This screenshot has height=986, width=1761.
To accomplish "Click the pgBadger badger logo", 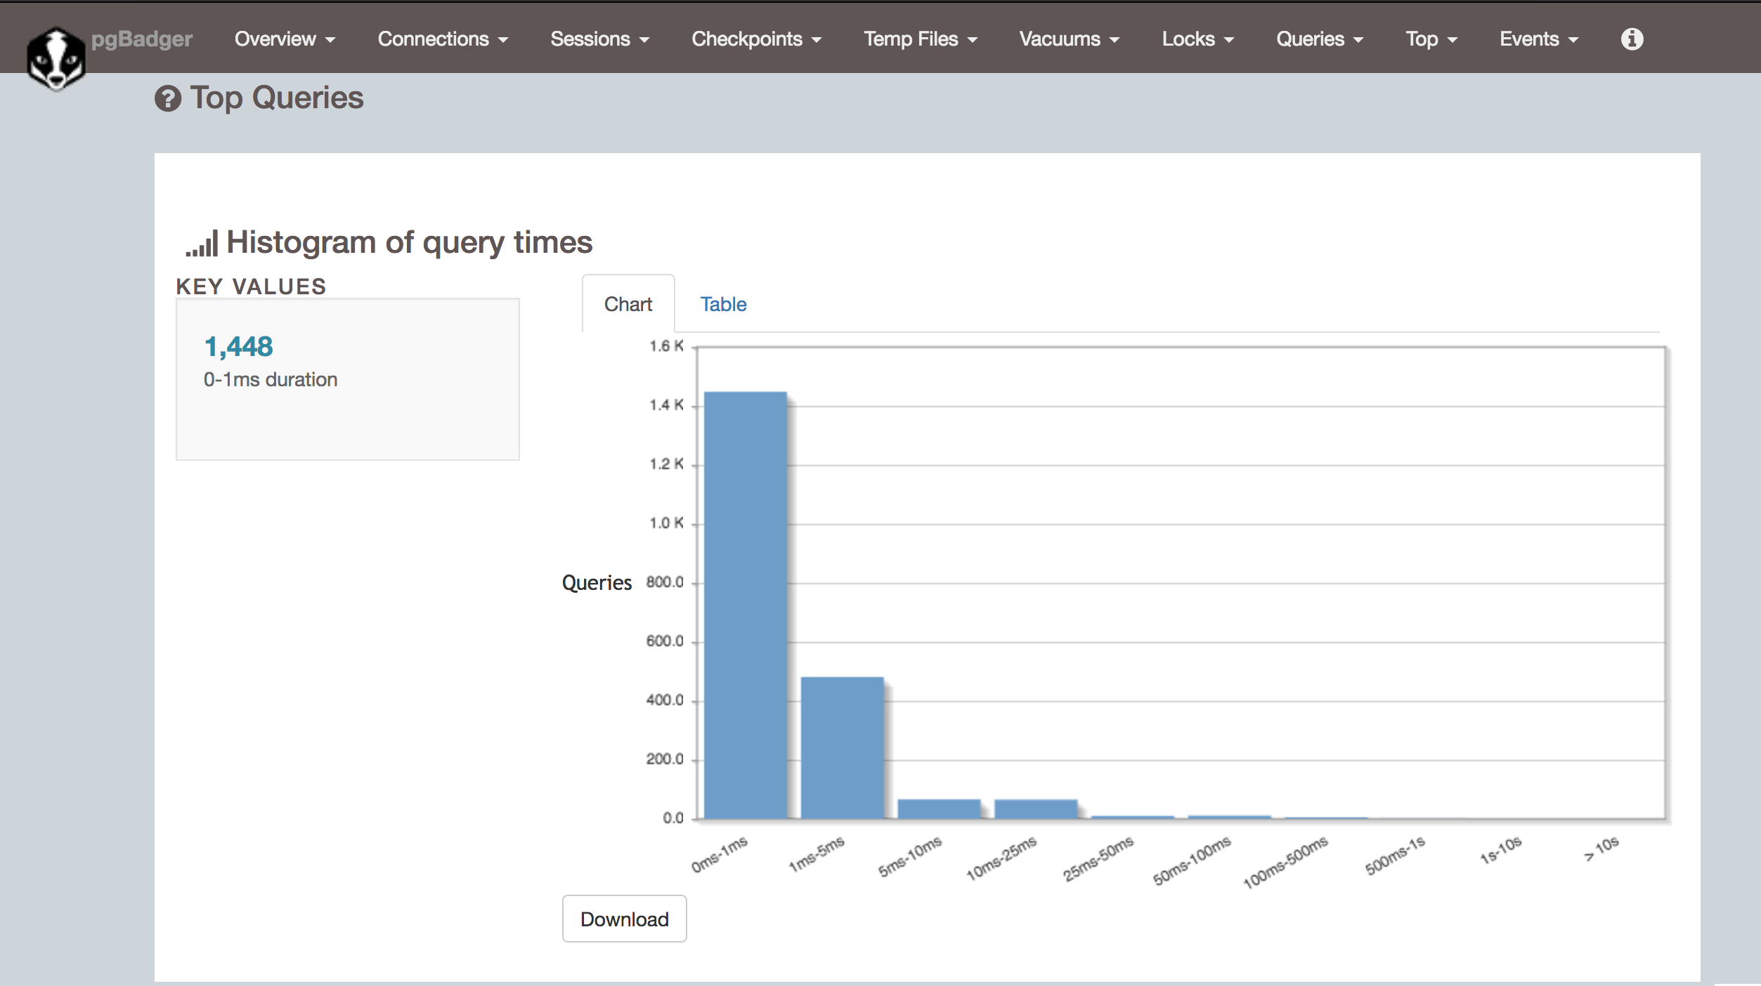I will tap(56, 59).
